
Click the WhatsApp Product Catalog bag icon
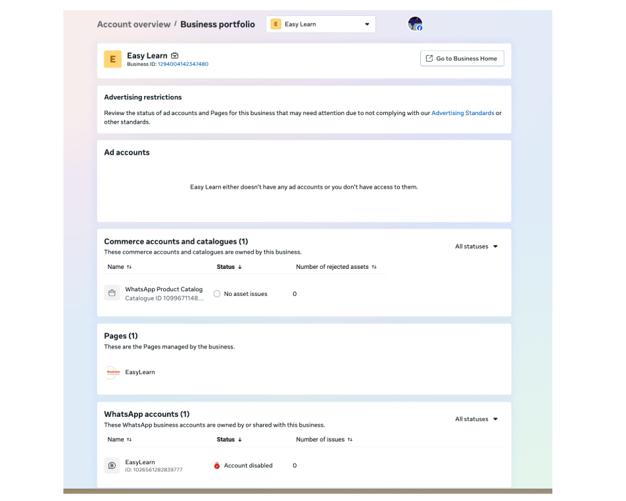(x=112, y=293)
